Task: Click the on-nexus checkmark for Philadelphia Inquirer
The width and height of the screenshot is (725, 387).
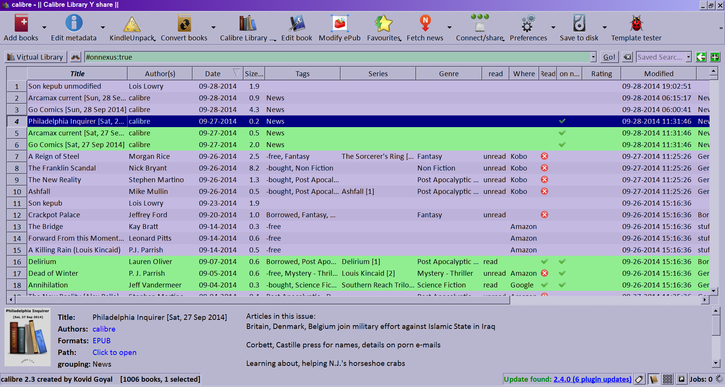Action: (x=562, y=121)
